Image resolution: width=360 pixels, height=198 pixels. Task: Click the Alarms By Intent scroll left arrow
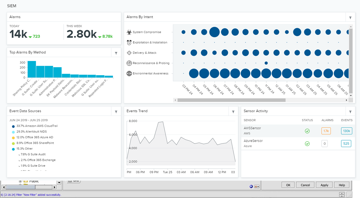175,100
